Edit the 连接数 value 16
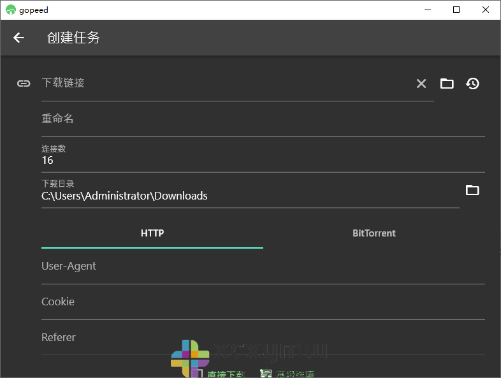This screenshot has width=501, height=378. pyautogui.click(x=263, y=155)
